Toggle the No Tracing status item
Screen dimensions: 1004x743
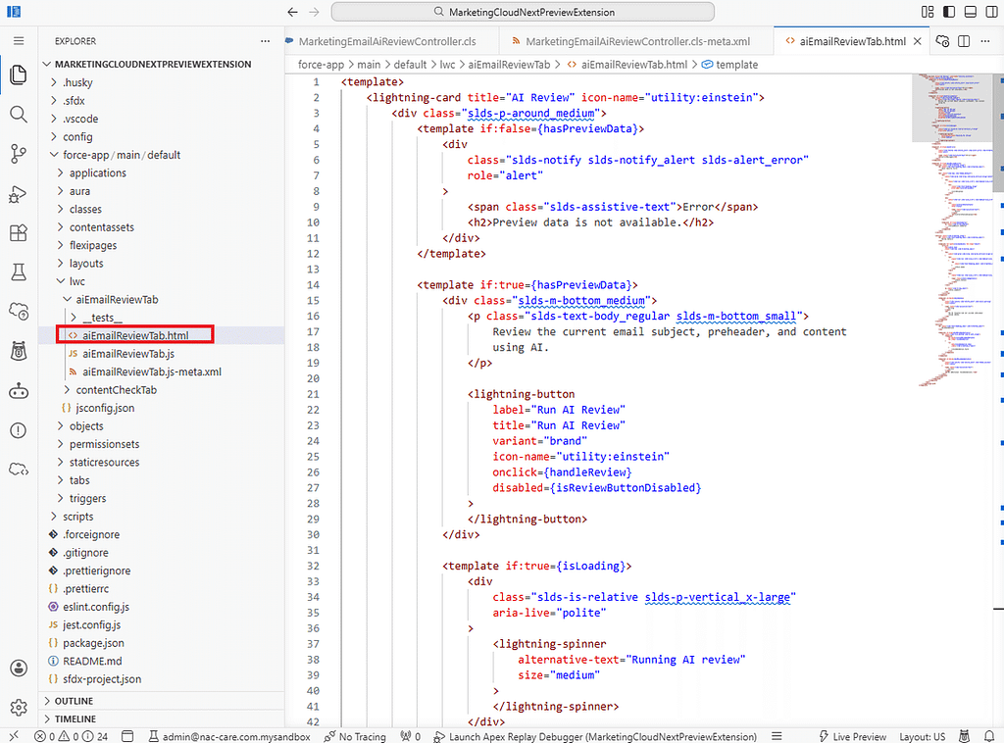pos(355,736)
